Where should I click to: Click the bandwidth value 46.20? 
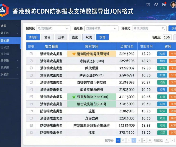(x=146, y=111)
